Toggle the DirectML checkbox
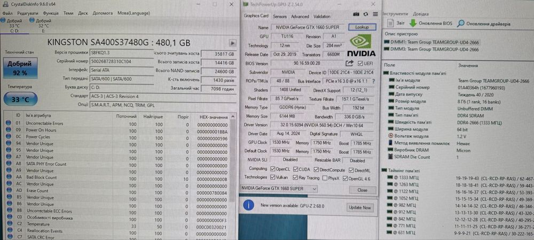The image size is (534, 240). [x=352, y=170]
